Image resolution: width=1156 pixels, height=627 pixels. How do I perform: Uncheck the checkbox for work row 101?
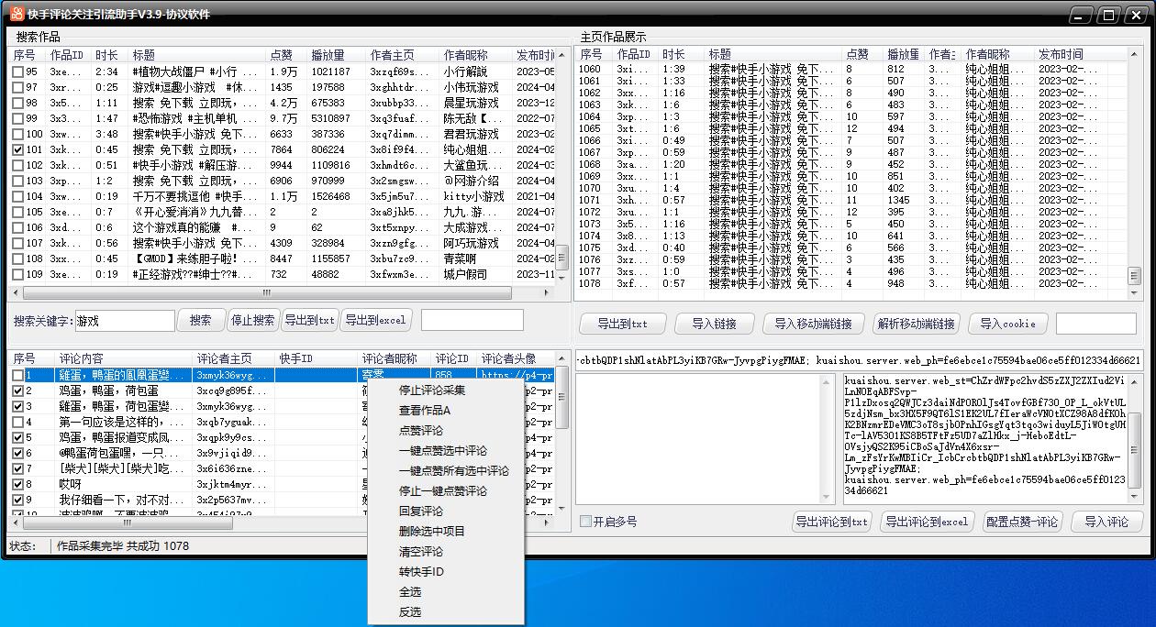pyautogui.click(x=18, y=148)
